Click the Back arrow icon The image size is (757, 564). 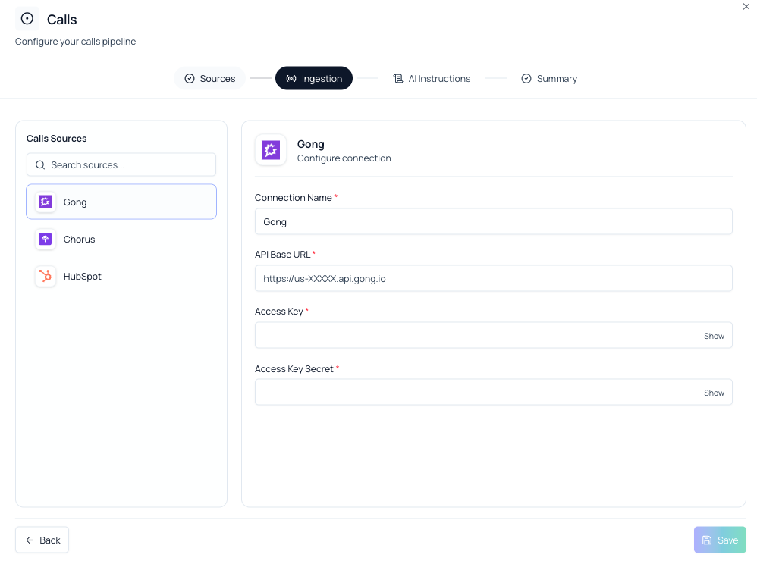pos(30,540)
